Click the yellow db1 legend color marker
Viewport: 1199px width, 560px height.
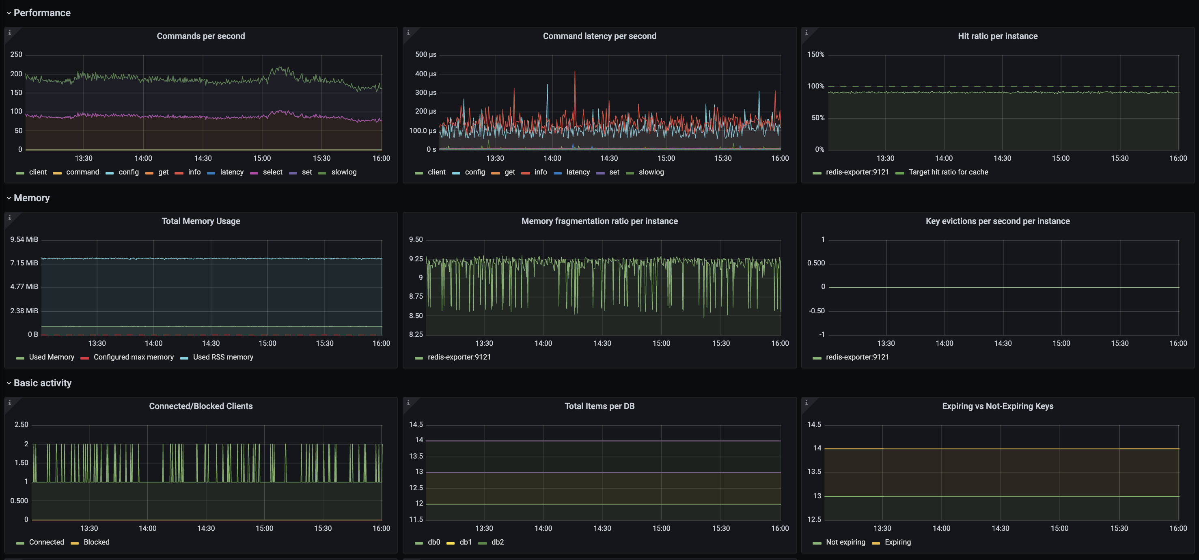pyautogui.click(x=450, y=543)
